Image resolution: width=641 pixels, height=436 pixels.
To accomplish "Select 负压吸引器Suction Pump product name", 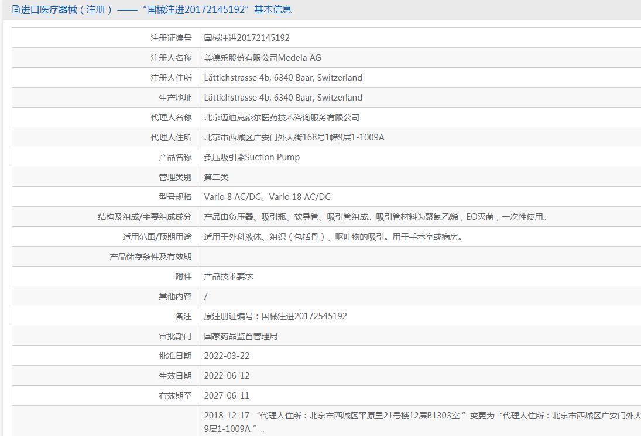I will coord(252,157).
